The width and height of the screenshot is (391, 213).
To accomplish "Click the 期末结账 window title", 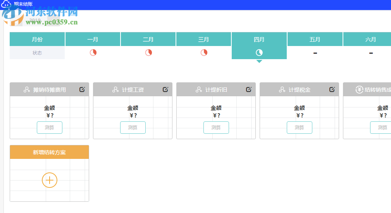I will [x=23, y=4].
